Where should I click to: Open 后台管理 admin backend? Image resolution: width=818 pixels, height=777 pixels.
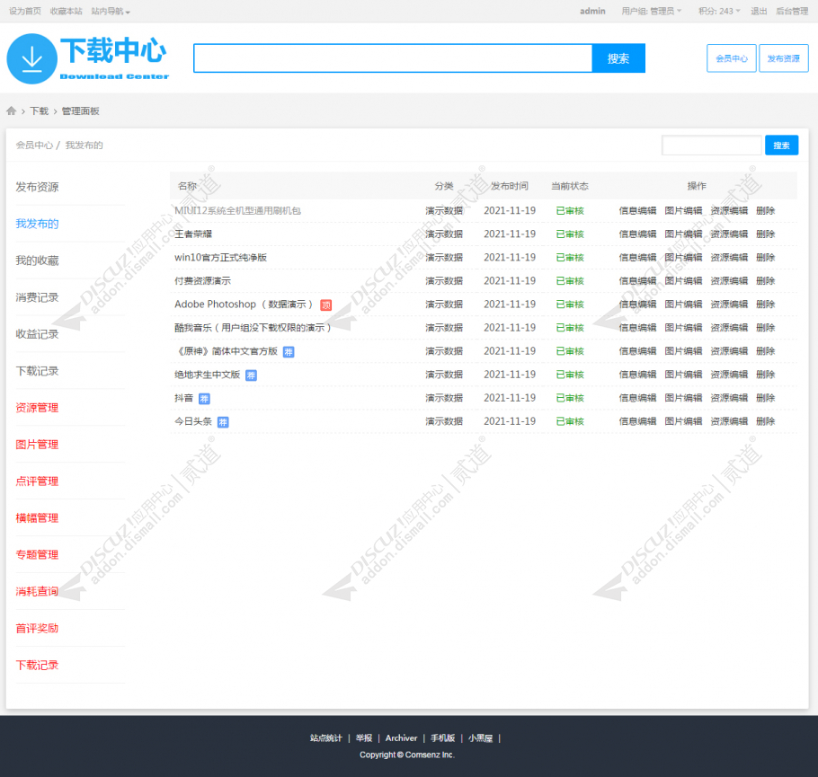pos(792,11)
